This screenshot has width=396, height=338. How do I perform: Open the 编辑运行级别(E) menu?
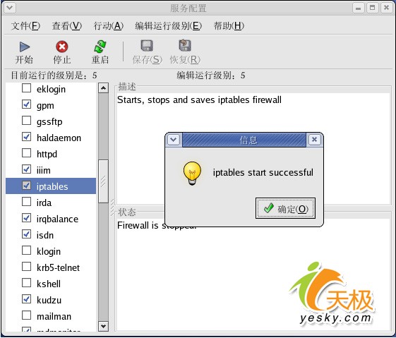click(x=169, y=25)
